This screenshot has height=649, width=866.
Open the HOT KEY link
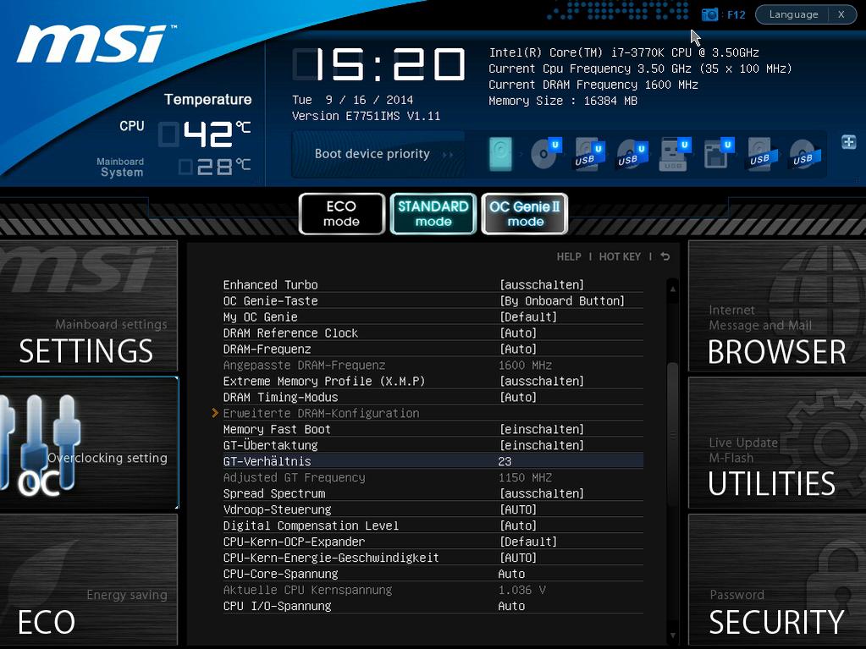click(x=620, y=256)
